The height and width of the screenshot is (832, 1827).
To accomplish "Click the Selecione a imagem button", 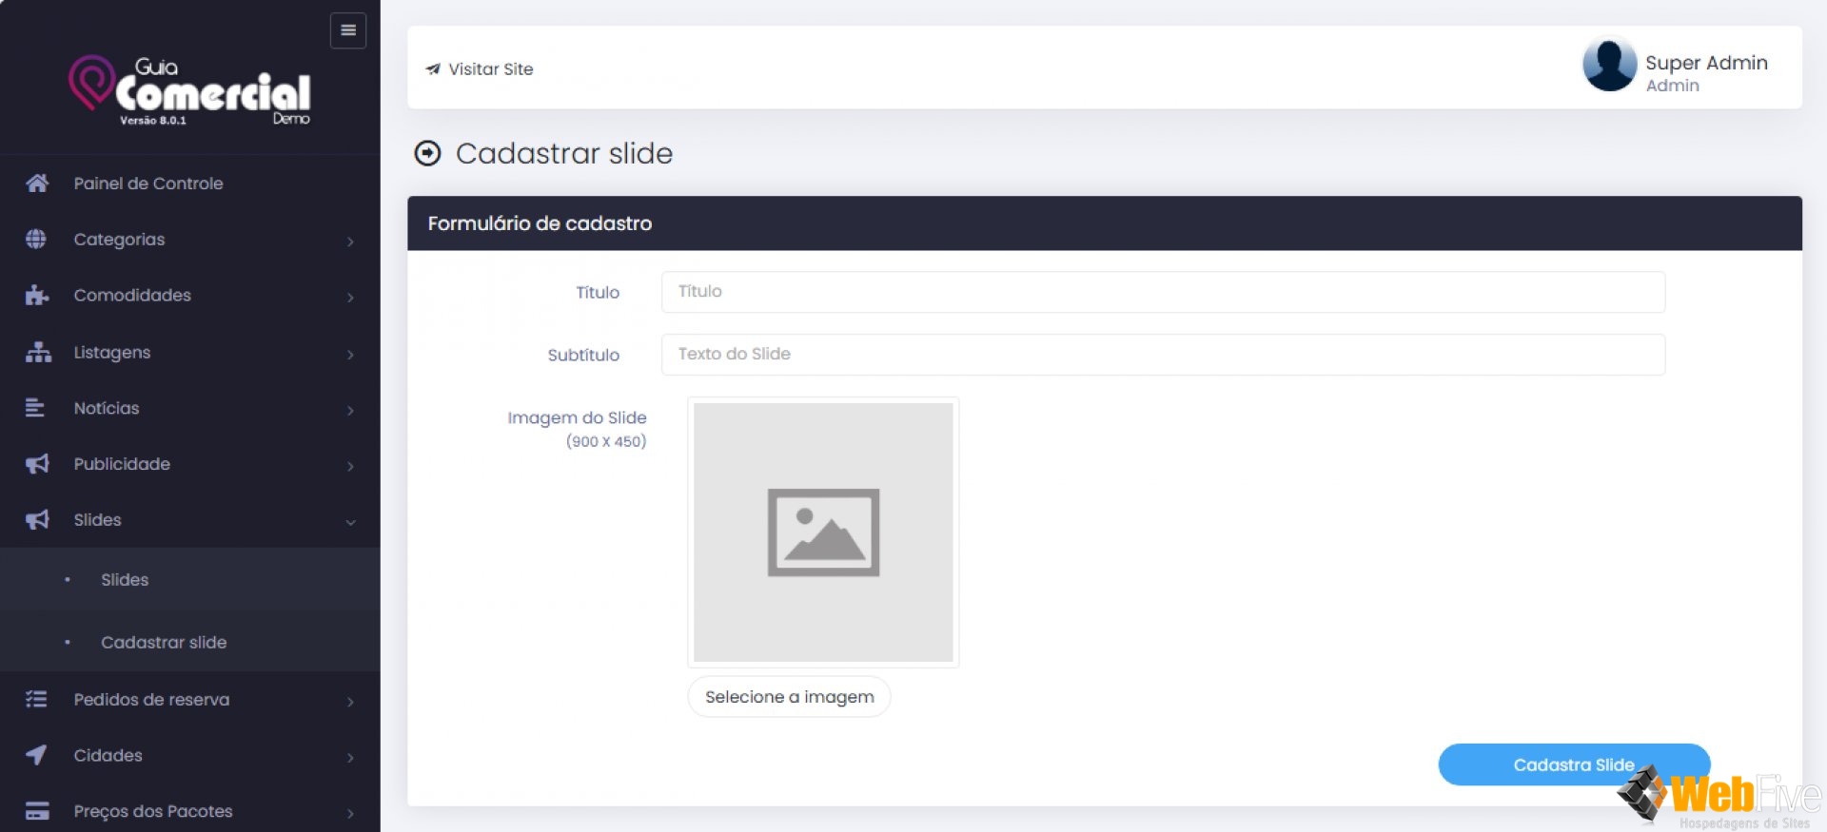I will point(789,697).
